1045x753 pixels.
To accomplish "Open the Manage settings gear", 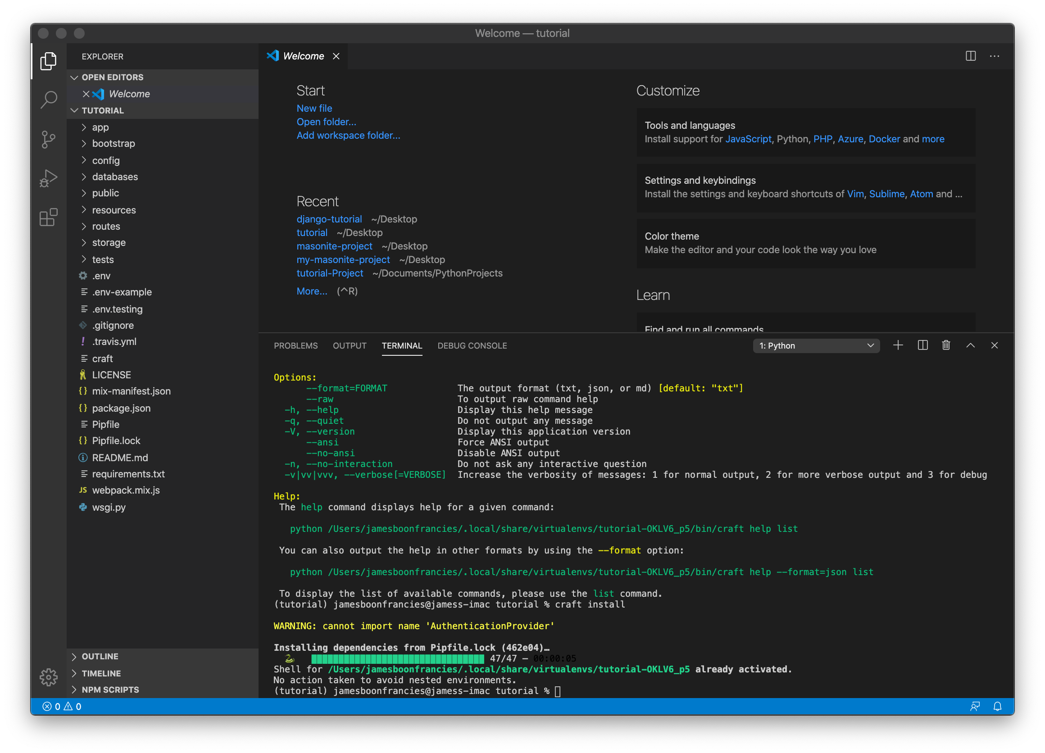I will tap(48, 677).
